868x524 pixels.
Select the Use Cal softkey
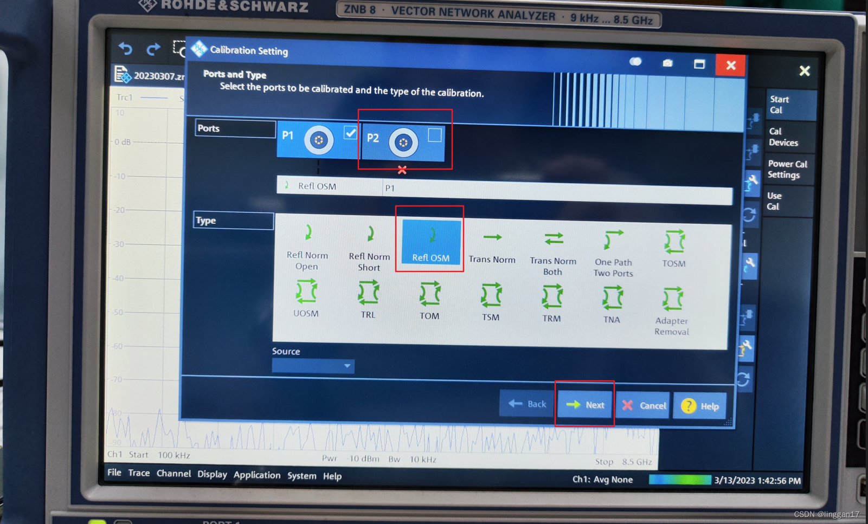787,201
